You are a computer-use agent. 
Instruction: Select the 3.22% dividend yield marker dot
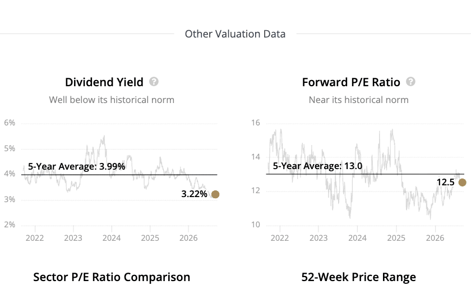click(x=215, y=194)
